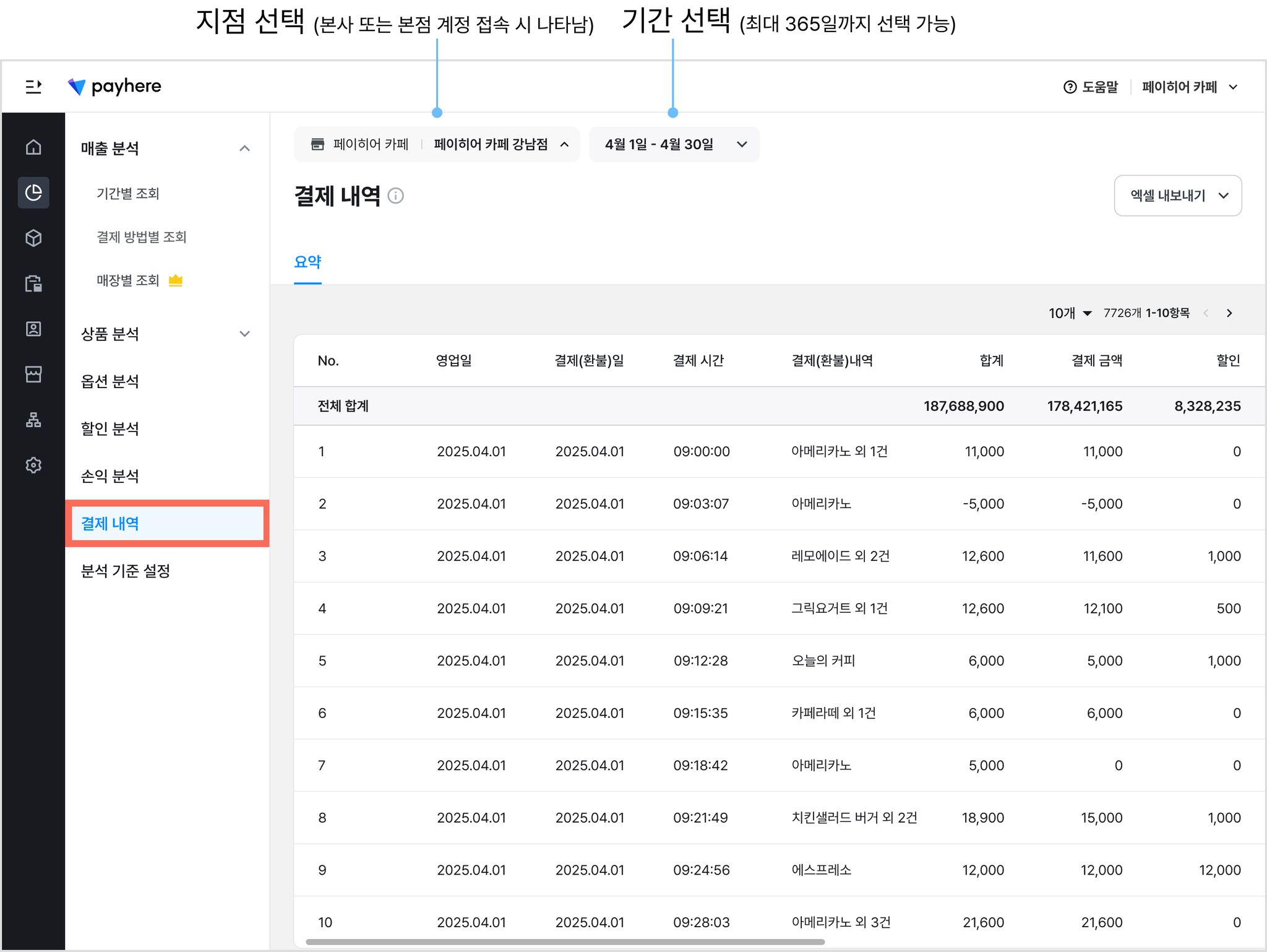Open 기간별 조회 menu item

pyautogui.click(x=128, y=194)
